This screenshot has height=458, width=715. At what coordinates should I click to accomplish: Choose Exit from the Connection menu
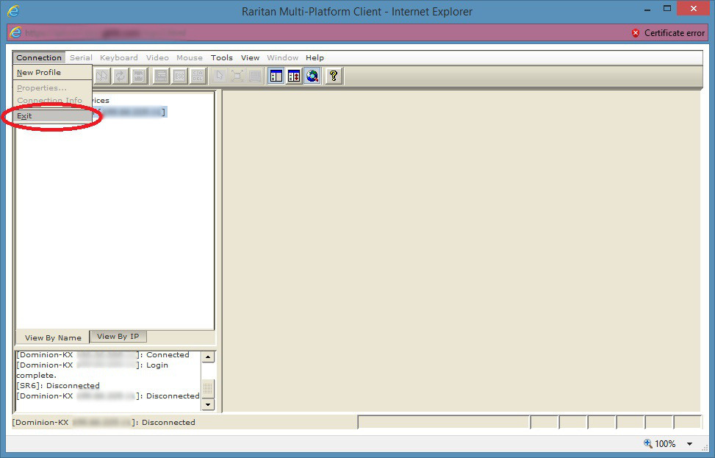[52, 116]
